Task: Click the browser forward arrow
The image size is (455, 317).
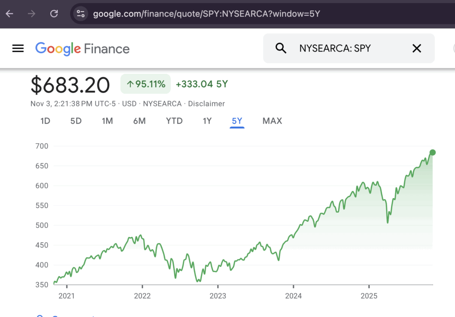Action: coord(32,14)
